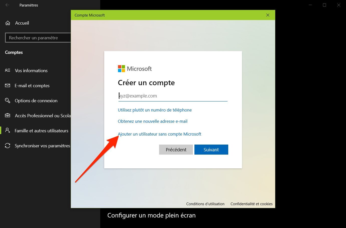Select the Famille et autres utilisateurs icon
346x228 pixels.
pos(8,131)
